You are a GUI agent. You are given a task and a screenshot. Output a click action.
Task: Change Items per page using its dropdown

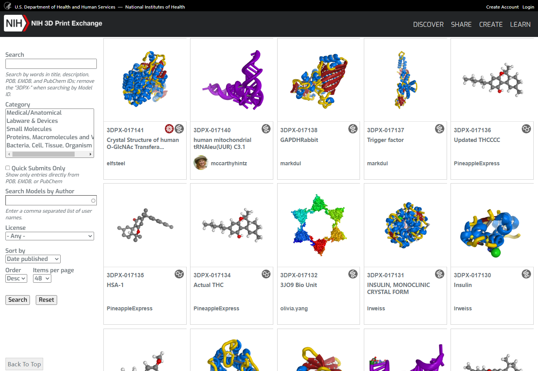pos(42,278)
